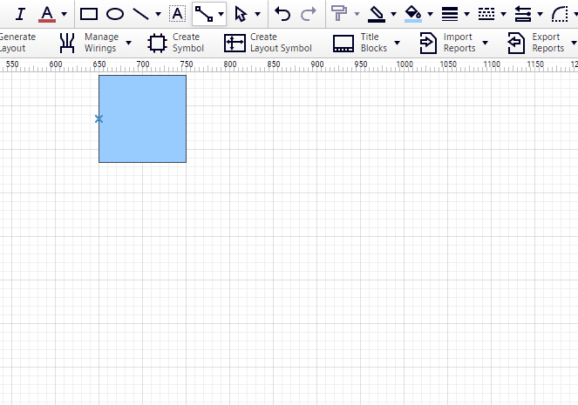Viewport: 578px width, 405px height.
Task: Open the Import Reports label
Action: click(459, 43)
